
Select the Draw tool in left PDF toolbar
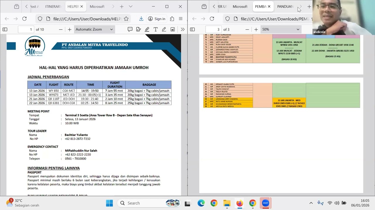tap(164, 29)
